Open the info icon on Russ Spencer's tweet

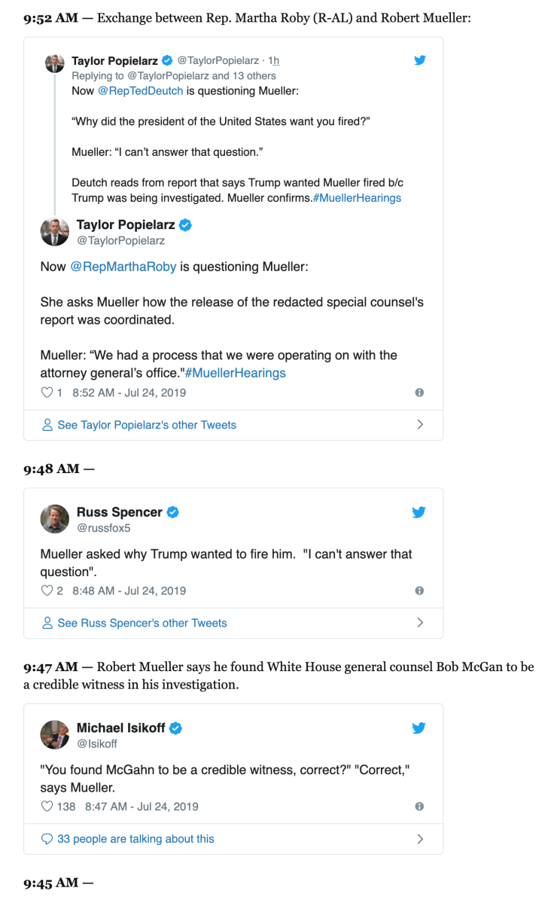(419, 590)
